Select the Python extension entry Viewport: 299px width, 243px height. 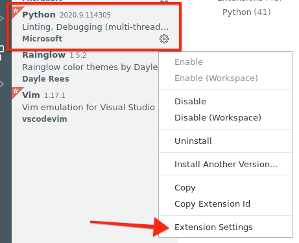(x=95, y=27)
